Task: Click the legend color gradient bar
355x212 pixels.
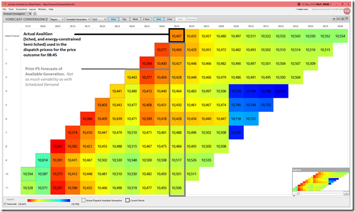Action: pos(49,200)
